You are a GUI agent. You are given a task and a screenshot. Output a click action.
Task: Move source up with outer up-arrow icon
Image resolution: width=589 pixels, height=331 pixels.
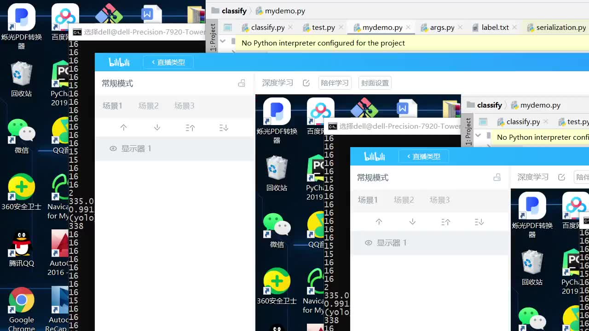point(123,128)
